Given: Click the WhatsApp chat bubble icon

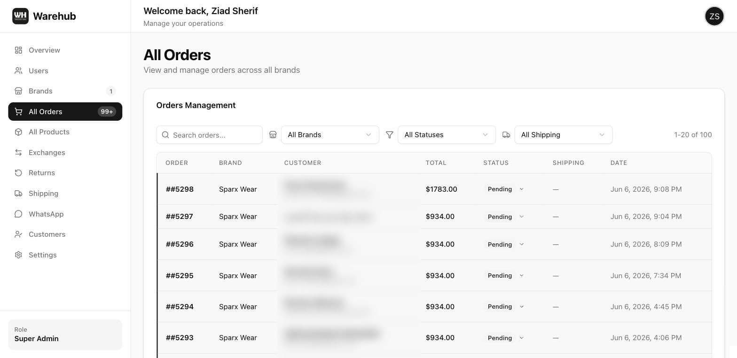Looking at the screenshot, I should tap(18, 214).
